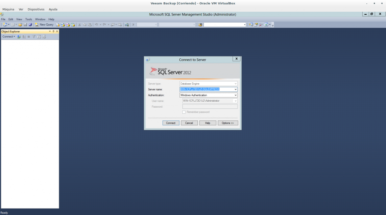Open the VirtualBox Dispositivos menu
The width and height of the screenshot is (386, 215).
click(36, 9)
